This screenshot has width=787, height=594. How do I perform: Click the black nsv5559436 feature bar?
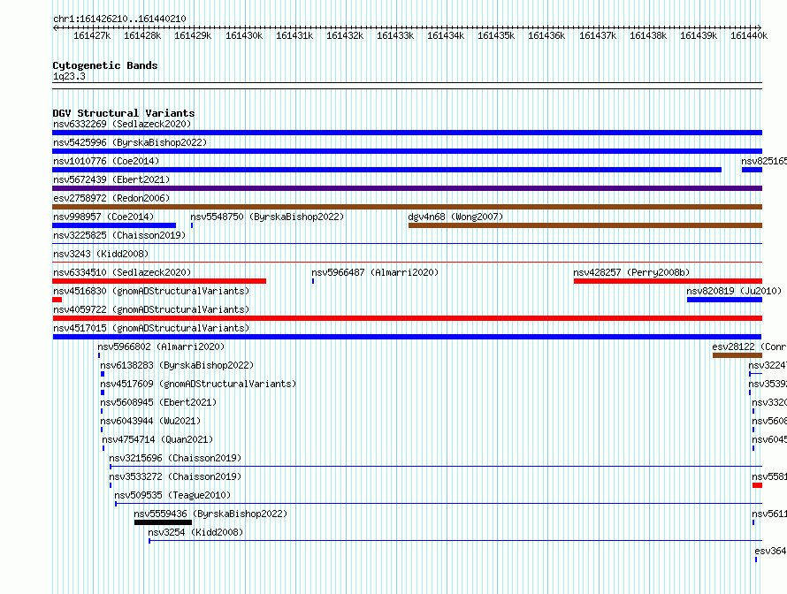[163, 522]
